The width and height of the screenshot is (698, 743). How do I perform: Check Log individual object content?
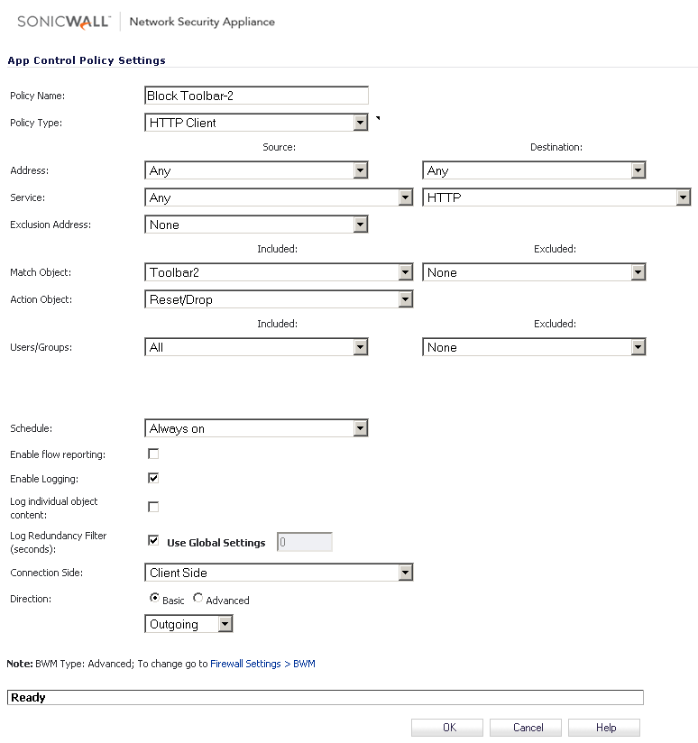click(x=153, y=507)
